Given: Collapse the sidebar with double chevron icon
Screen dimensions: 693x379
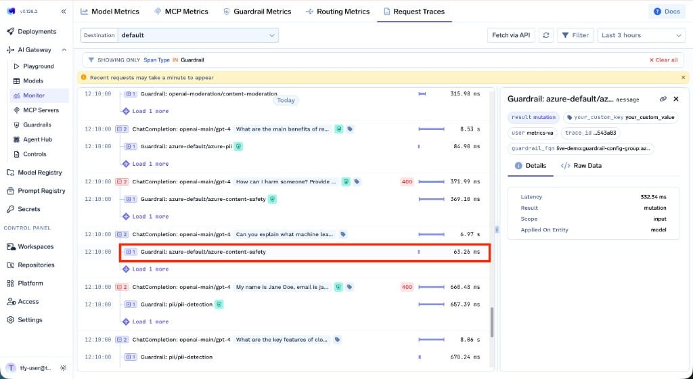Looking at the screenshot, I should [64, 12].
